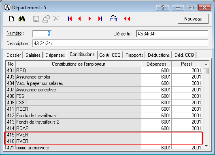Open search with the binoculars icon
The image size is (215, 155).
22,19
